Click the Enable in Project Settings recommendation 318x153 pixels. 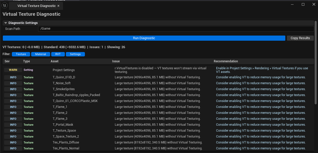click(x=262, y=70)
